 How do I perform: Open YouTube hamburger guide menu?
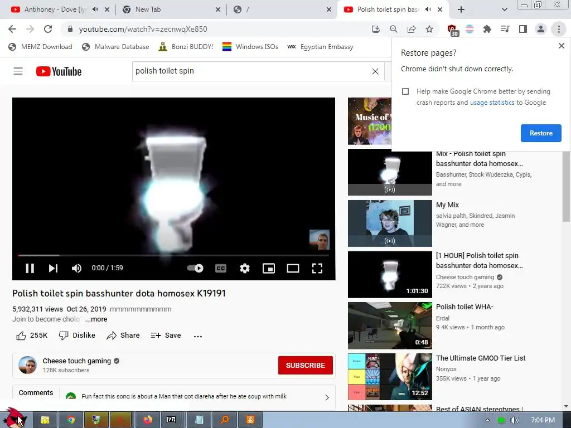18,71
